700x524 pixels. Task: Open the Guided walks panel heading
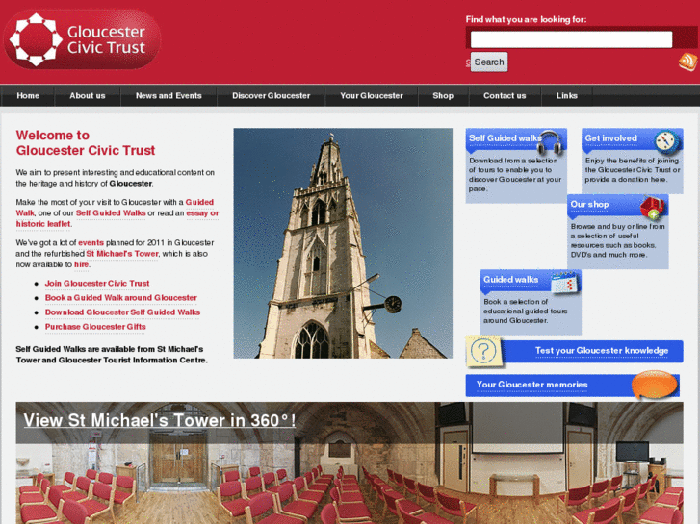coord(510,280)
